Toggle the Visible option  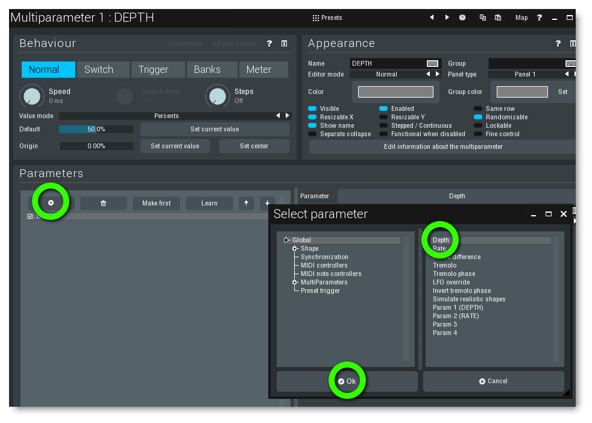point(324,108)
